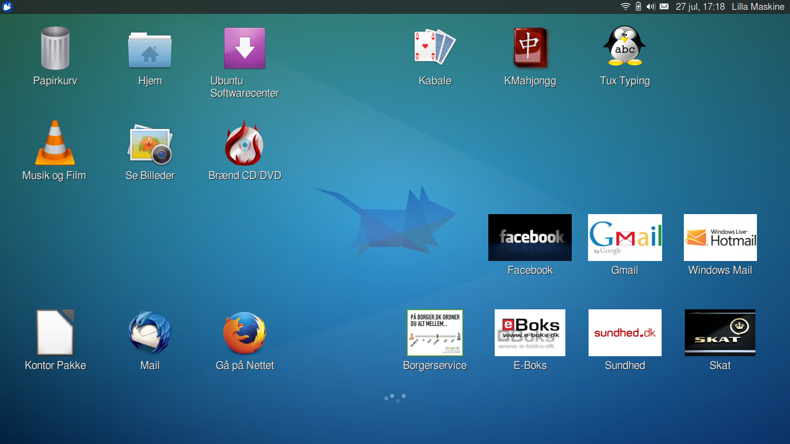
Task: Open the Facebook web shortcut
Action: tap(530, 238)
